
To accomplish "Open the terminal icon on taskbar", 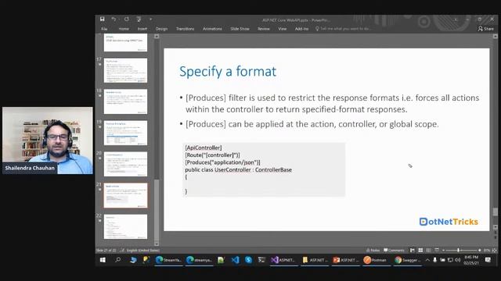I will pyautogui.click(x=261, y=260).
